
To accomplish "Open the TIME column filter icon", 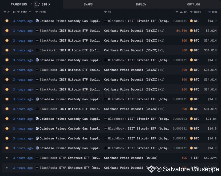I will click(x=18, y=12).
